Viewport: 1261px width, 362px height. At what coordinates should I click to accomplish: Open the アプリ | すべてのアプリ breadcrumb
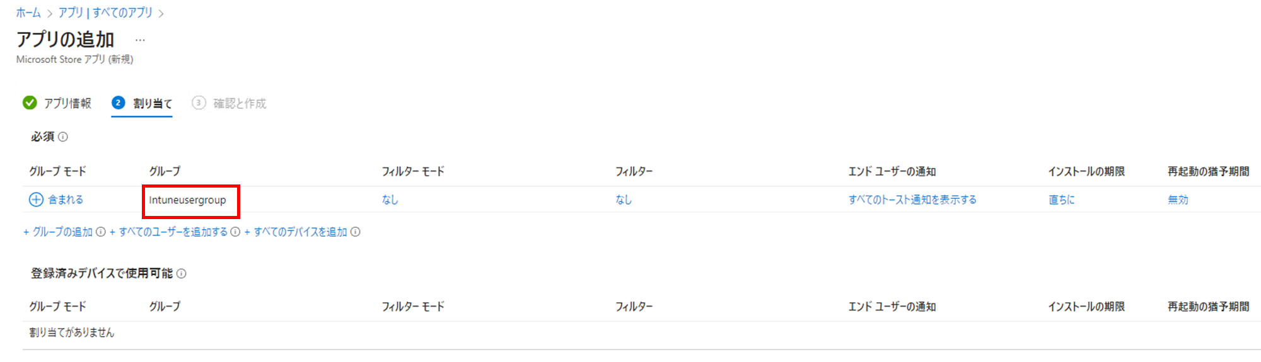click(x=105, y=13)
